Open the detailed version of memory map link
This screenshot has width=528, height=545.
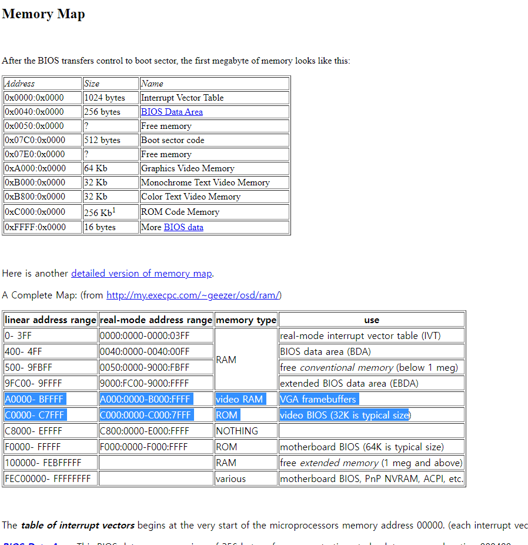click(142, 274)
